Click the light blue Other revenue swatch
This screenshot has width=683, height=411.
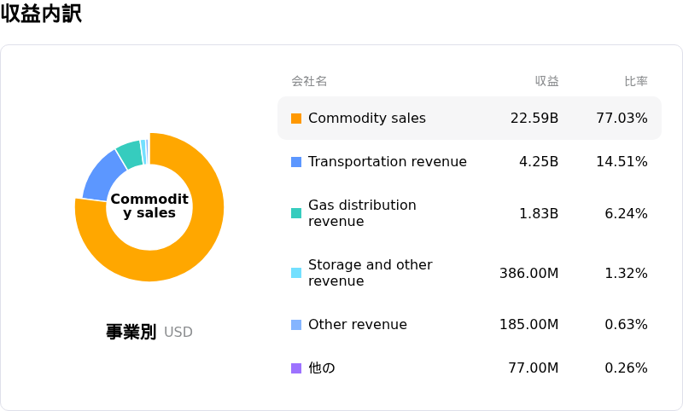(296, 325)
